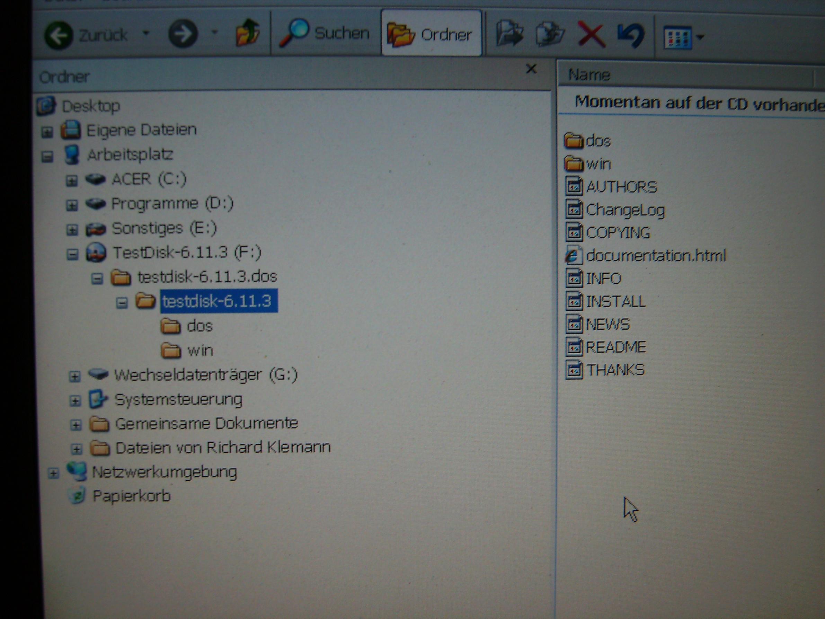Expand the Netzwerkumgebung node

pyautogui.click(x=53, y=474)
